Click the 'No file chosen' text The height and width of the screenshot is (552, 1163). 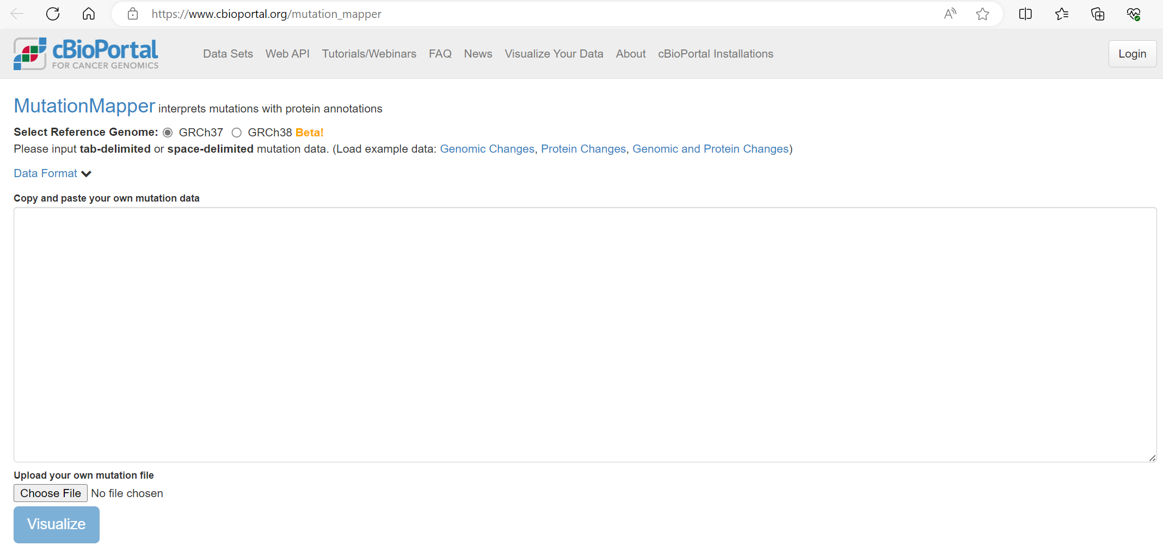pos(127,493)
